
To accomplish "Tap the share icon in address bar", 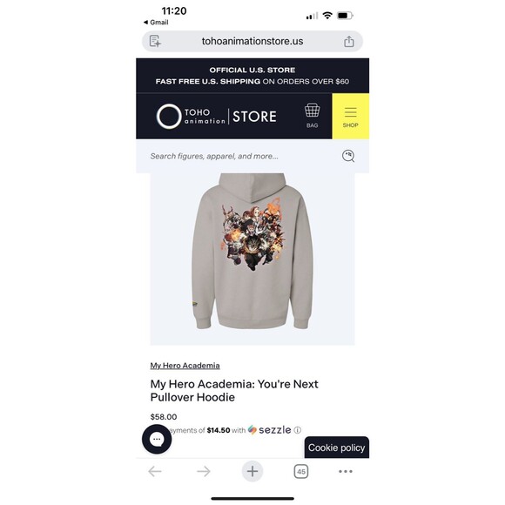I will pyautogui.click(x=349, y=42).
